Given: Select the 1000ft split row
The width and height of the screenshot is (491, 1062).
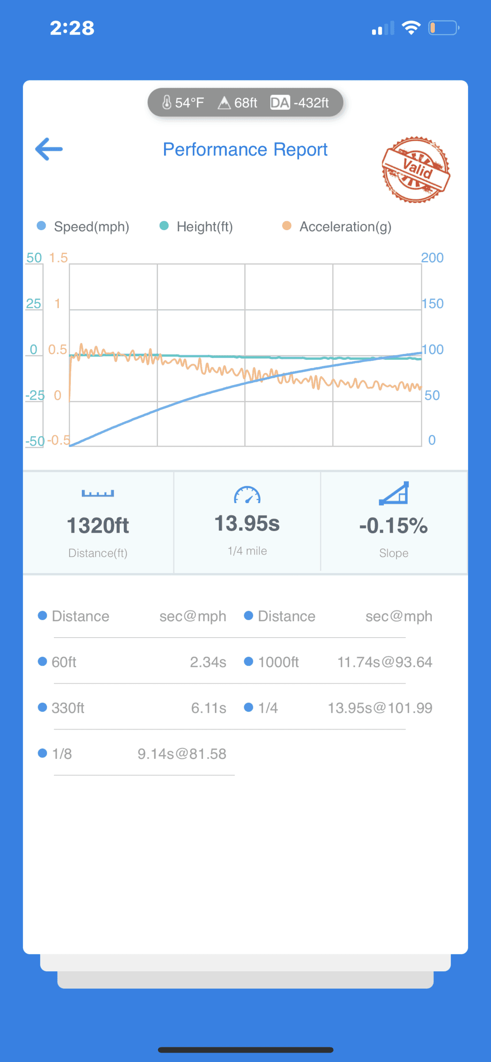Looking at the screenshot, I should (338, 662).
